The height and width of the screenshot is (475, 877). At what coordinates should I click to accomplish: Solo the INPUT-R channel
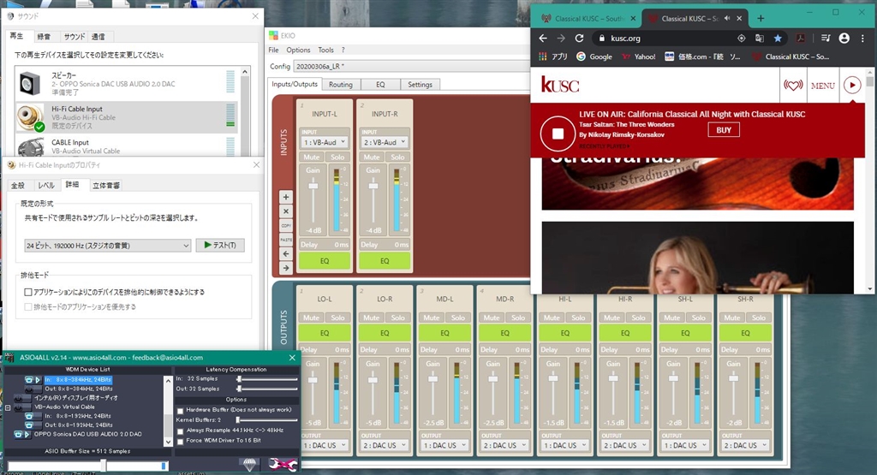pos(397,157)
